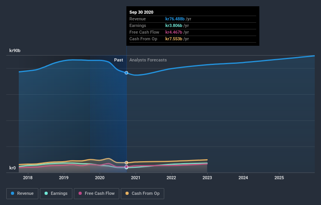Click the Revenue row label in tooltip
Viewport: 321px width, 205px height.
[x=138, y=19]
